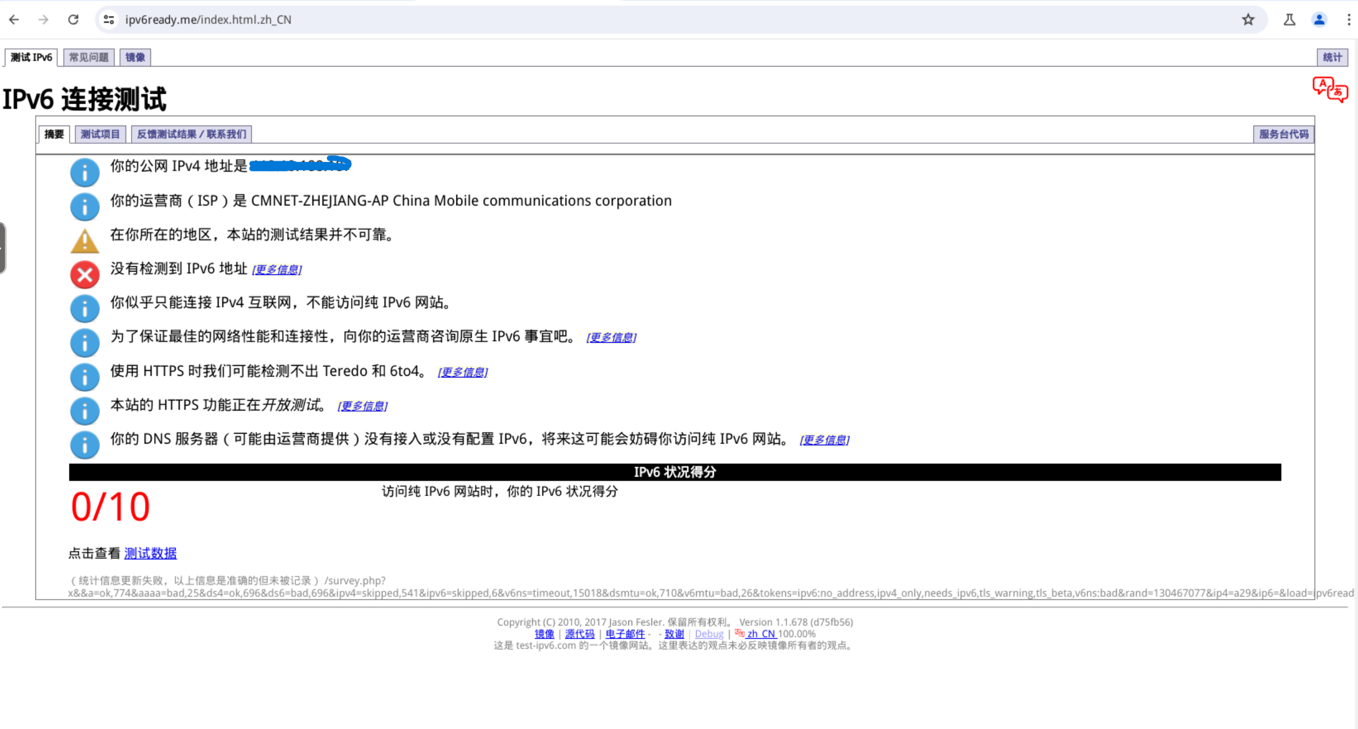
Task: Open 更多信息 link for native IPv6 advice
Action: click(x=611, y=337)
